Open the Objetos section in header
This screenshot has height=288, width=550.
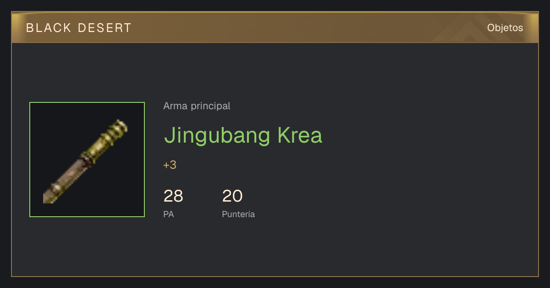tap(505, 28)
